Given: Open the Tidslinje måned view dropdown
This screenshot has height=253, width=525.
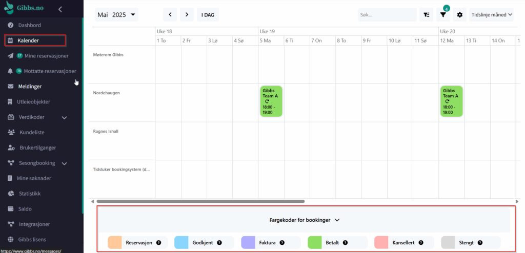Looking at the screenshot, I should (x=492, y=15).
